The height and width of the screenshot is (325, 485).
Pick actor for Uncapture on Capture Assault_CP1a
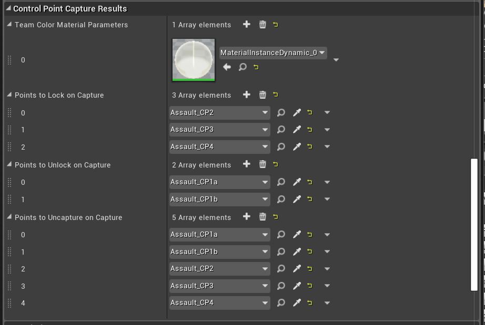pyautogui.click(x=297, y=235)
